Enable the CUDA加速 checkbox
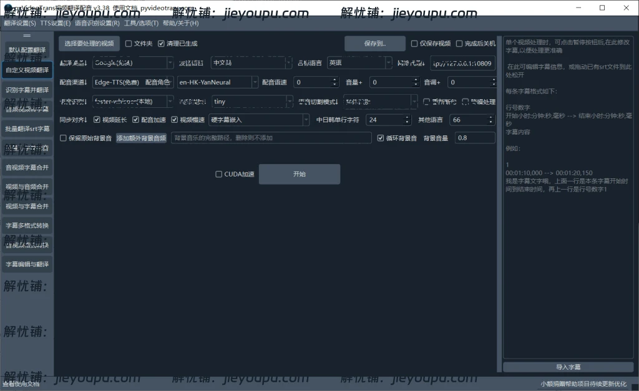 click(218, 175)
